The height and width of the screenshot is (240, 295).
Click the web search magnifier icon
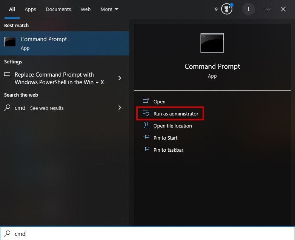(x=7, y=108)
